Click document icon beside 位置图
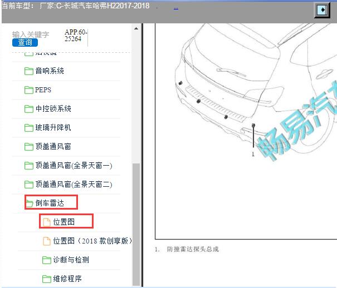Screen dimensions: 337x288 (46, 222)
